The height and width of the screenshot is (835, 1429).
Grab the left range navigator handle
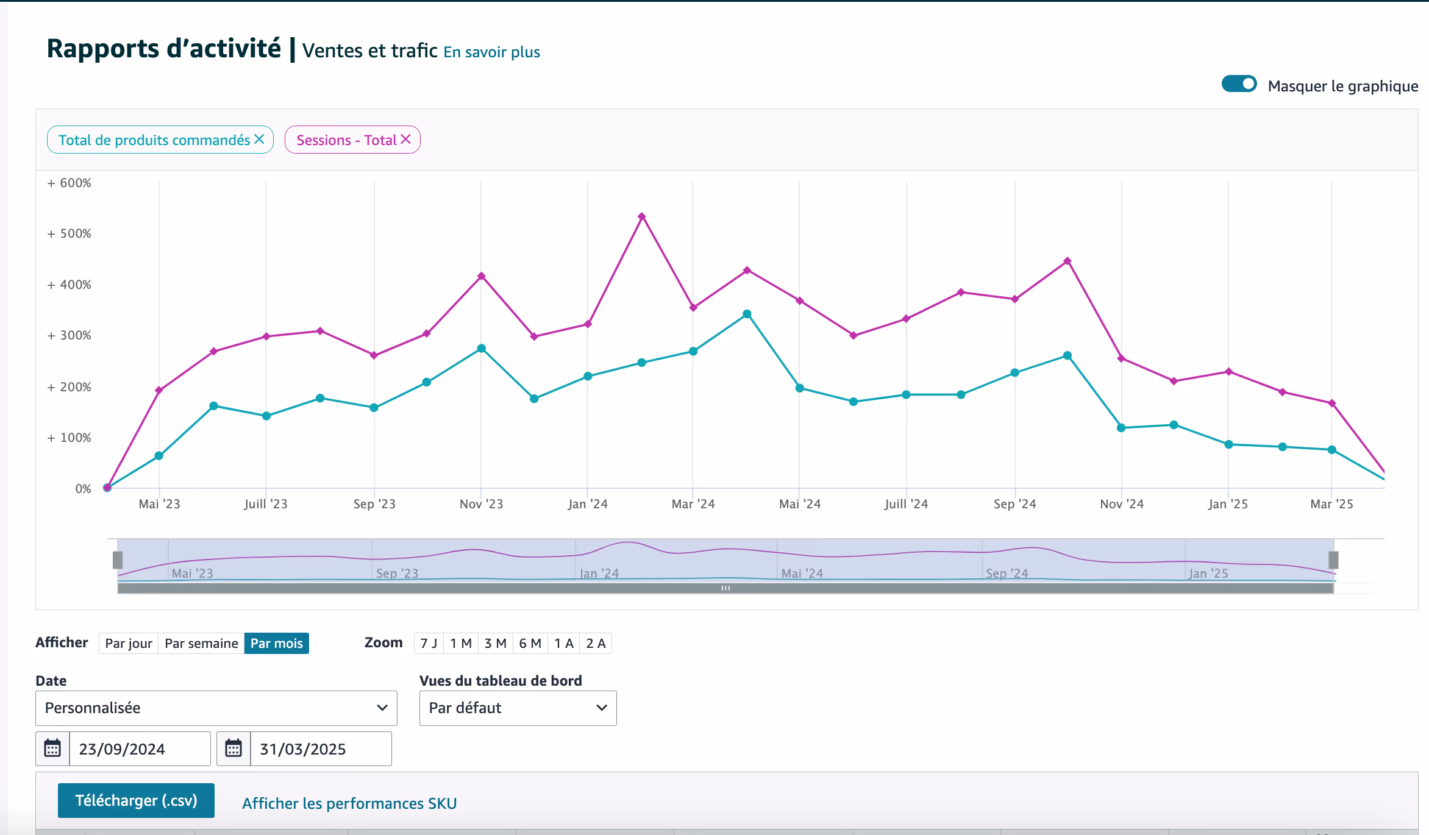click(118, 560)
